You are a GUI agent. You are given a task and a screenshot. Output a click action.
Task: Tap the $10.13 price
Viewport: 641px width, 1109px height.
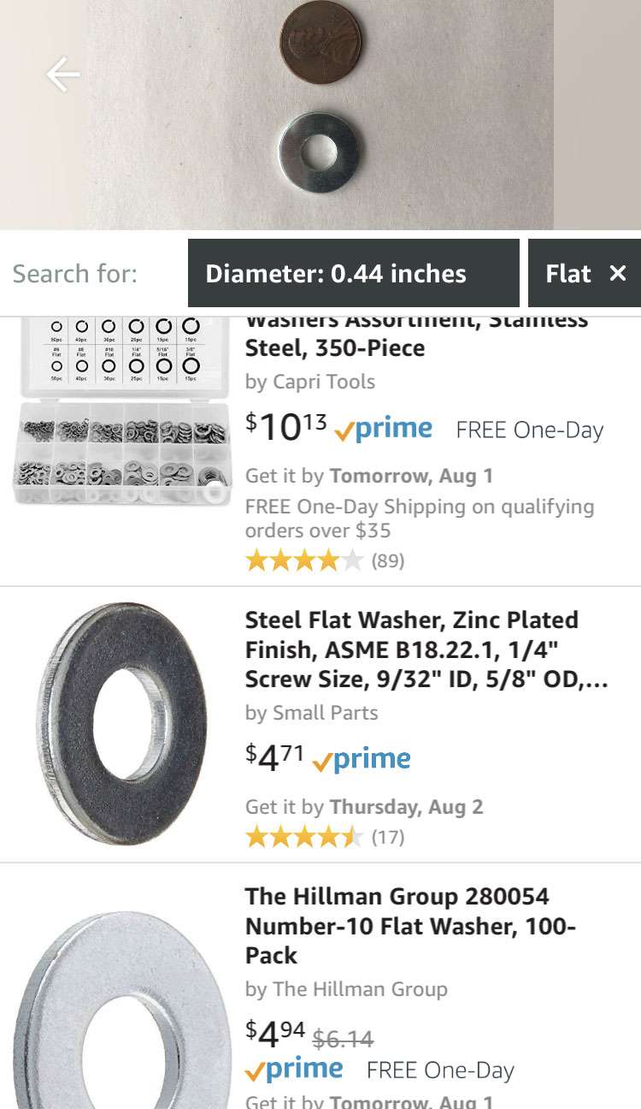285,427
